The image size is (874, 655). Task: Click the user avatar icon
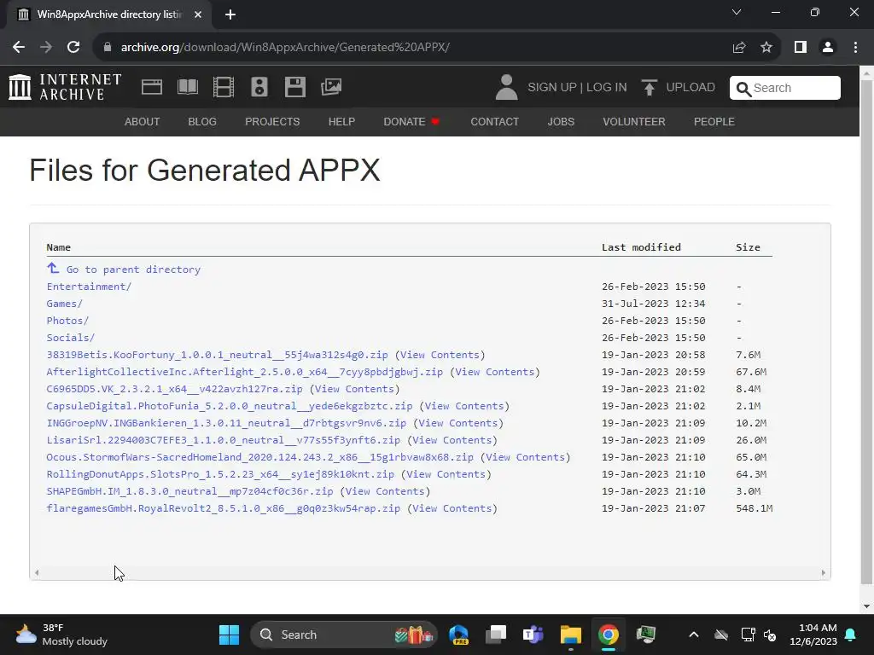click(506, 87)
